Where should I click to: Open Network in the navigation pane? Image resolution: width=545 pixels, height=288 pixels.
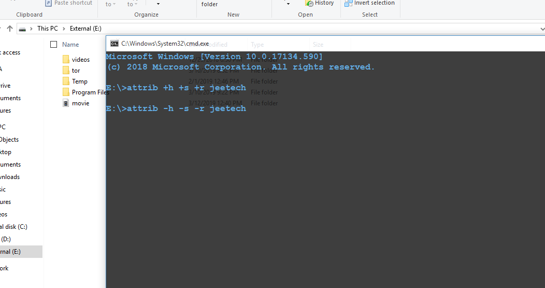click(4, 268)
